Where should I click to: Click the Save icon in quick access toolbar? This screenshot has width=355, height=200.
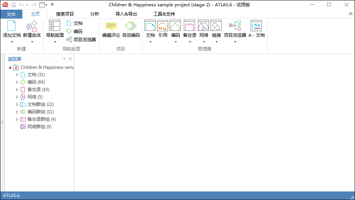(x=14, y=4)
